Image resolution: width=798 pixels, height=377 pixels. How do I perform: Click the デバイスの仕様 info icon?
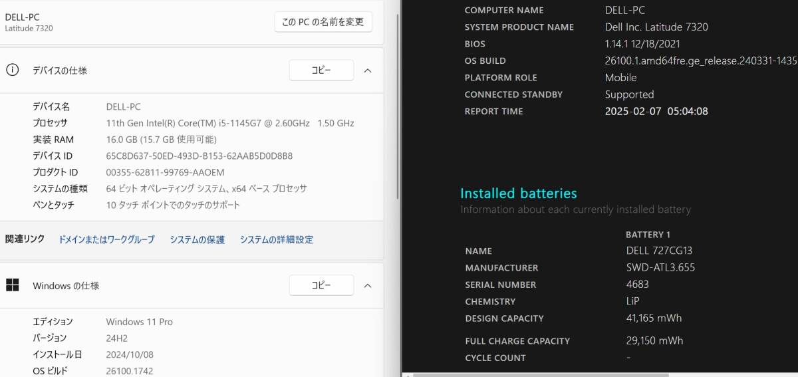click(12, 70)
